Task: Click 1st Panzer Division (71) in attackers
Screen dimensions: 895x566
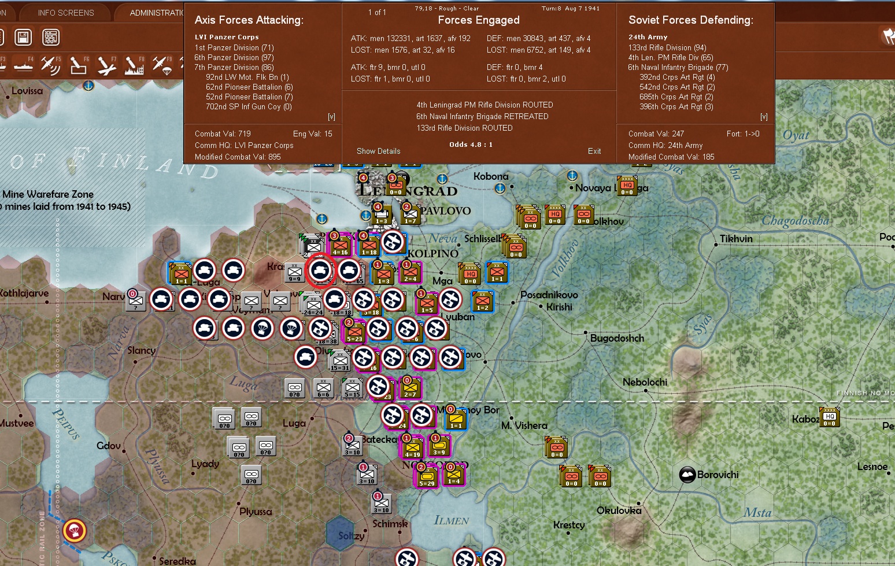Action: (234, 48)
